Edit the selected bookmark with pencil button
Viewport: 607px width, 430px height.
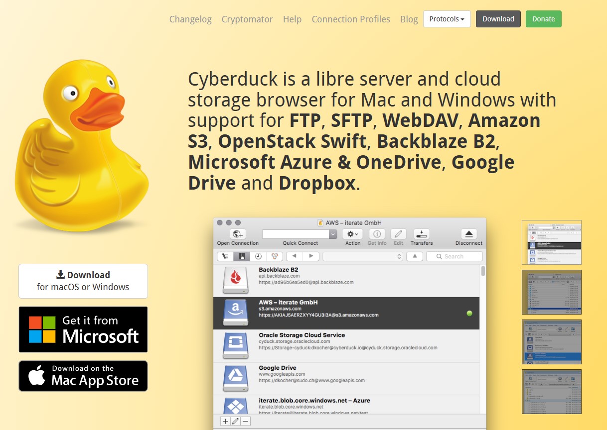[235, 421]
